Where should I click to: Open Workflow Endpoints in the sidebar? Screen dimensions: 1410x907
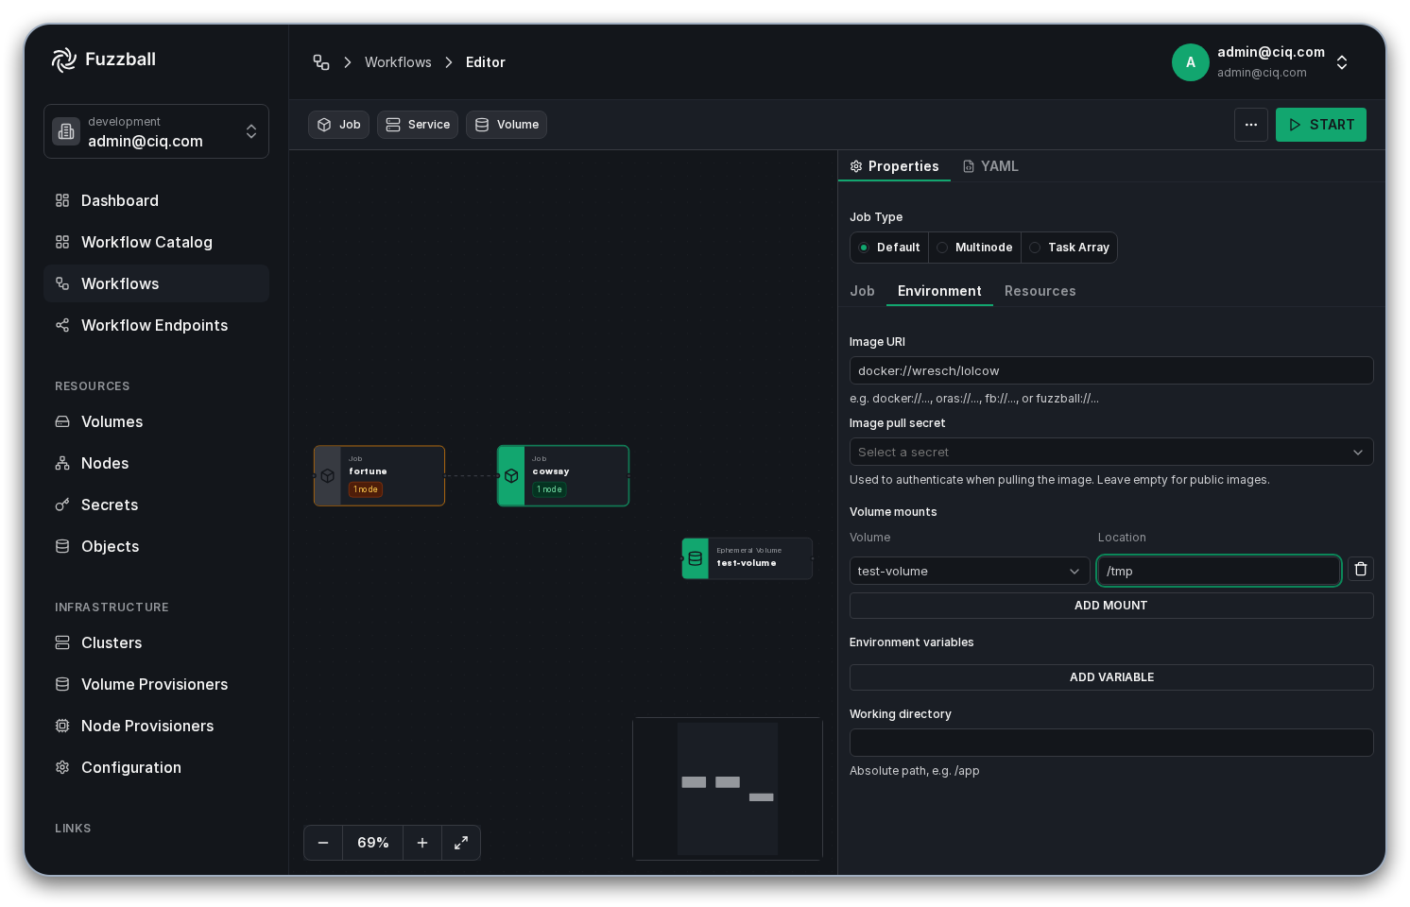(x=156, y=325)
